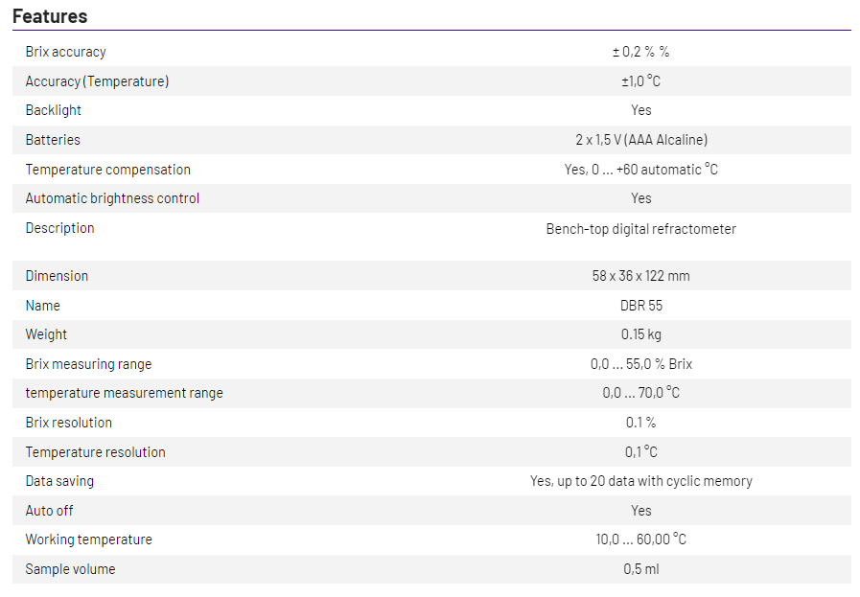Select the cyclic memory data saving value

[x=640, y=481]
